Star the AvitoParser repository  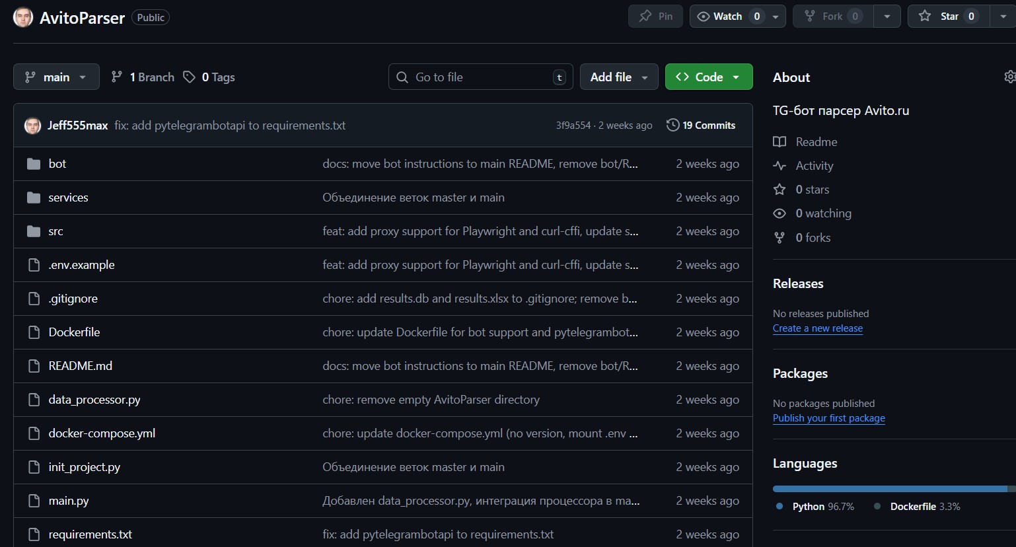point(942,17)
